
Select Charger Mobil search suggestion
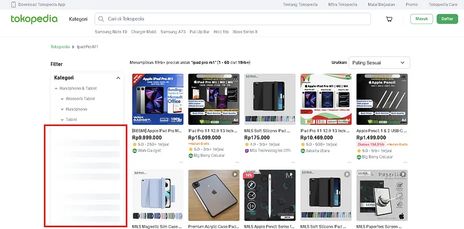click(x=144, y=31)
